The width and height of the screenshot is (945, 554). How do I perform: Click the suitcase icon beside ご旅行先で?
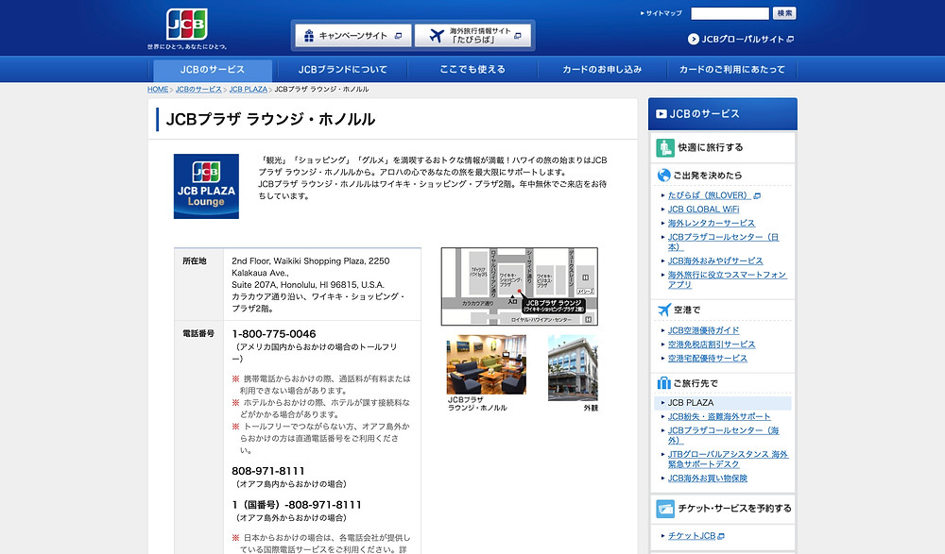pyautogui.click(x=664, y=383)
